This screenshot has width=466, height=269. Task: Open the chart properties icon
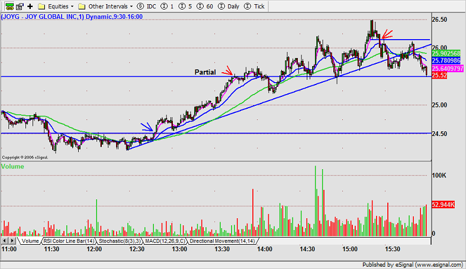[x=20, y=7]
